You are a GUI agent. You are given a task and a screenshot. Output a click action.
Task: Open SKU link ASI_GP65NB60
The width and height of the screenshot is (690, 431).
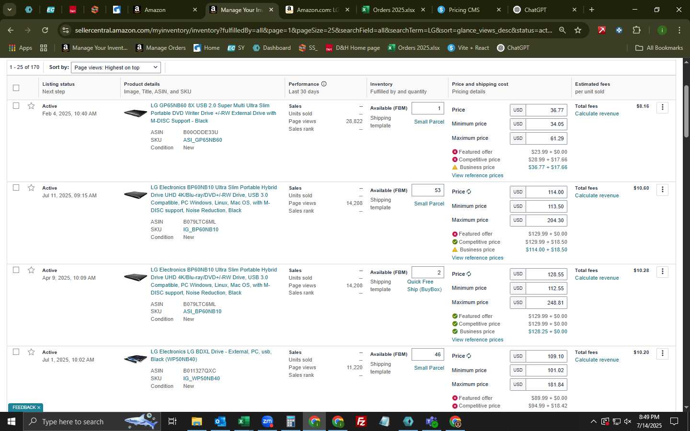pos(202,140)
